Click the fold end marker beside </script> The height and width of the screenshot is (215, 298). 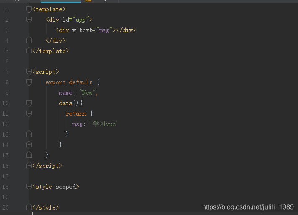pos(29,165)
